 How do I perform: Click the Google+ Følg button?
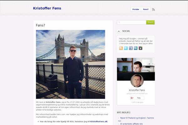click(137, 98)
